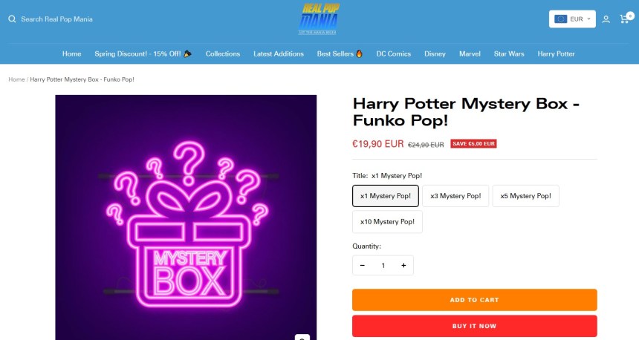Follow the Home breadcrumb link
The width and height of the screenshot is (639, 340).
coord(16,79)
